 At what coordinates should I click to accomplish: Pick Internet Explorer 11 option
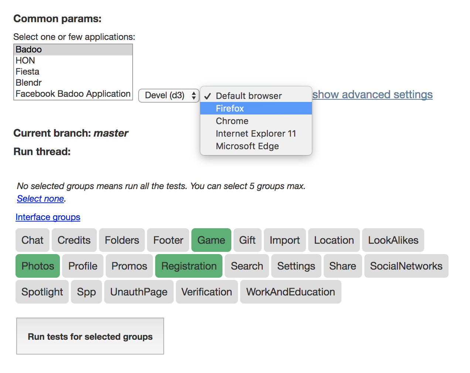pyautogui.click(x=256, y=133)
